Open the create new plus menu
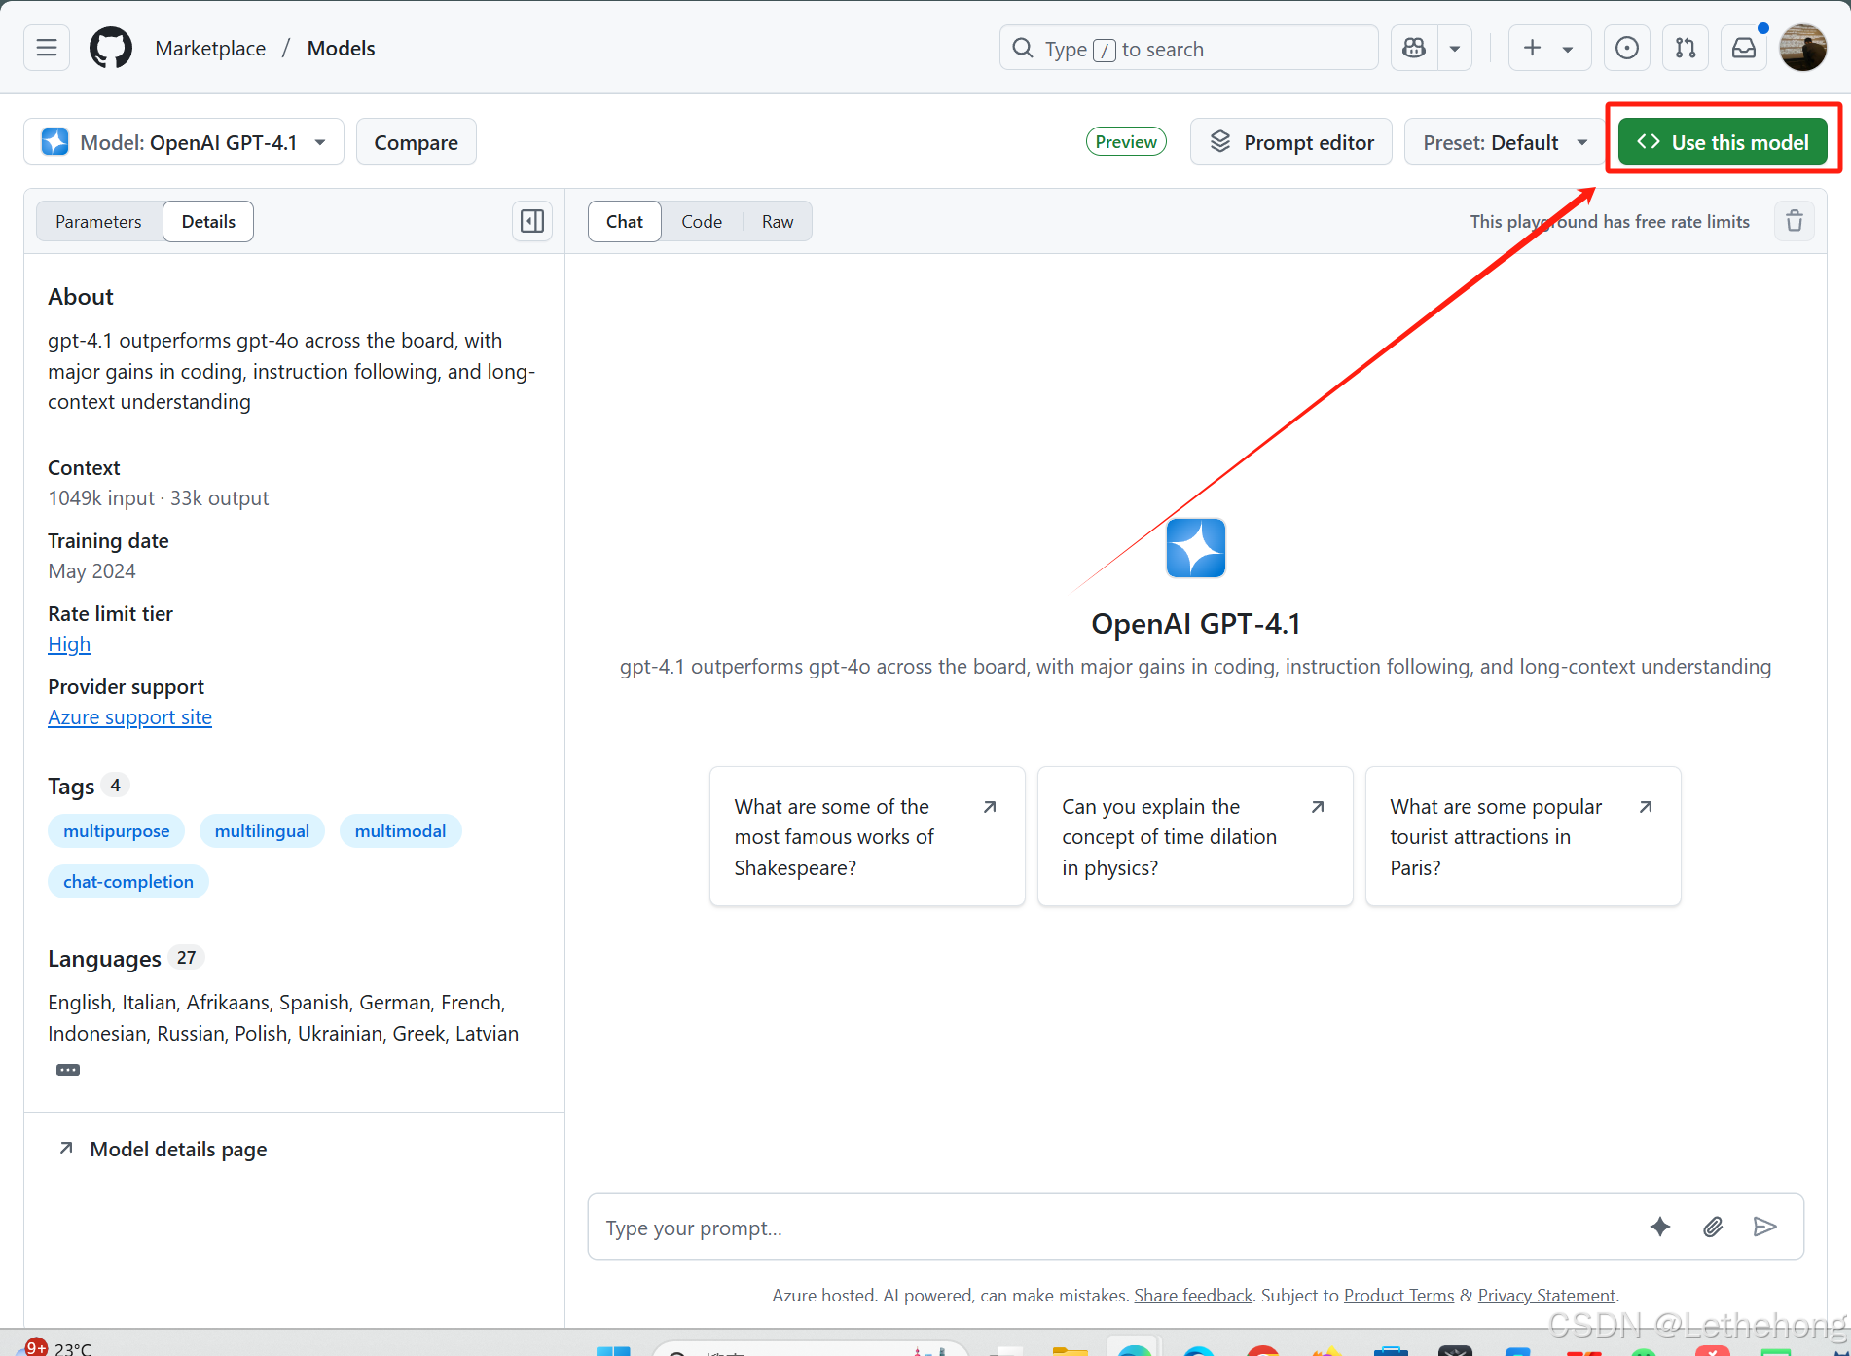 click(1549, 48)
